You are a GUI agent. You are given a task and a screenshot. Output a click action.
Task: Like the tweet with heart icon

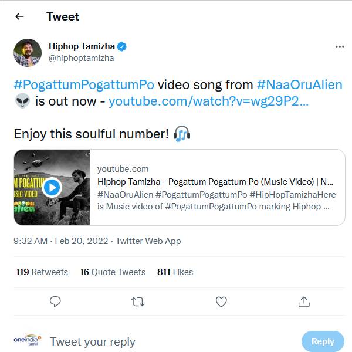[221, 302]
